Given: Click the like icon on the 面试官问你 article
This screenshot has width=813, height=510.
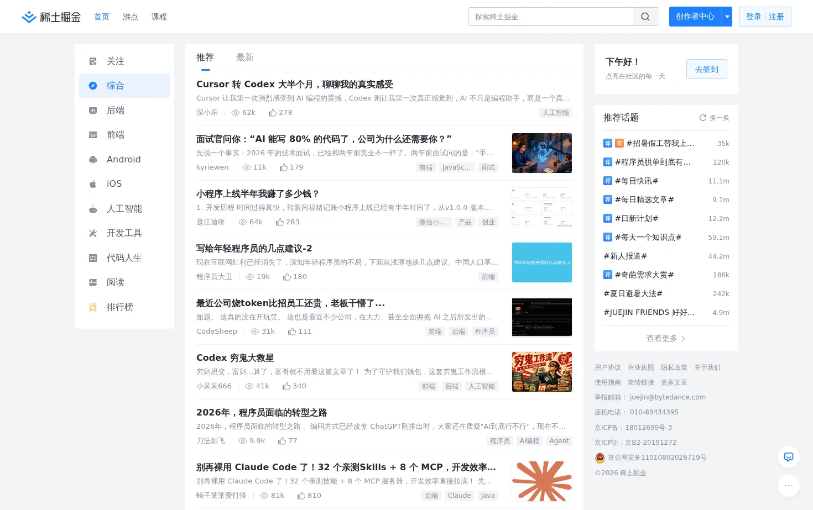Looking at the screenshot, I should pos(284,167).
